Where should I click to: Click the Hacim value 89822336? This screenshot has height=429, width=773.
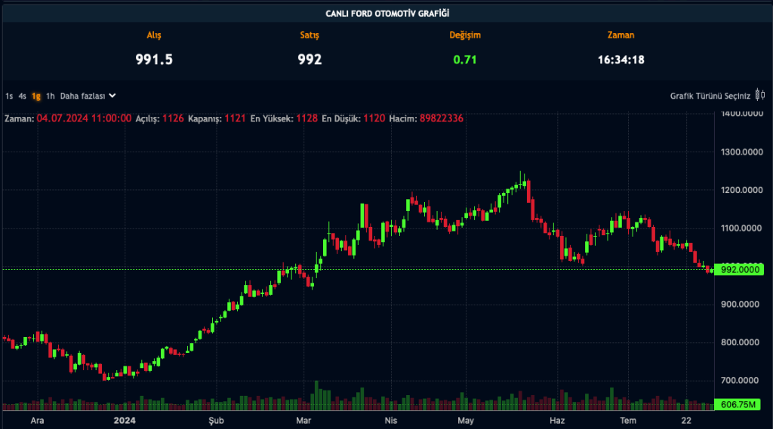[441, 118]
